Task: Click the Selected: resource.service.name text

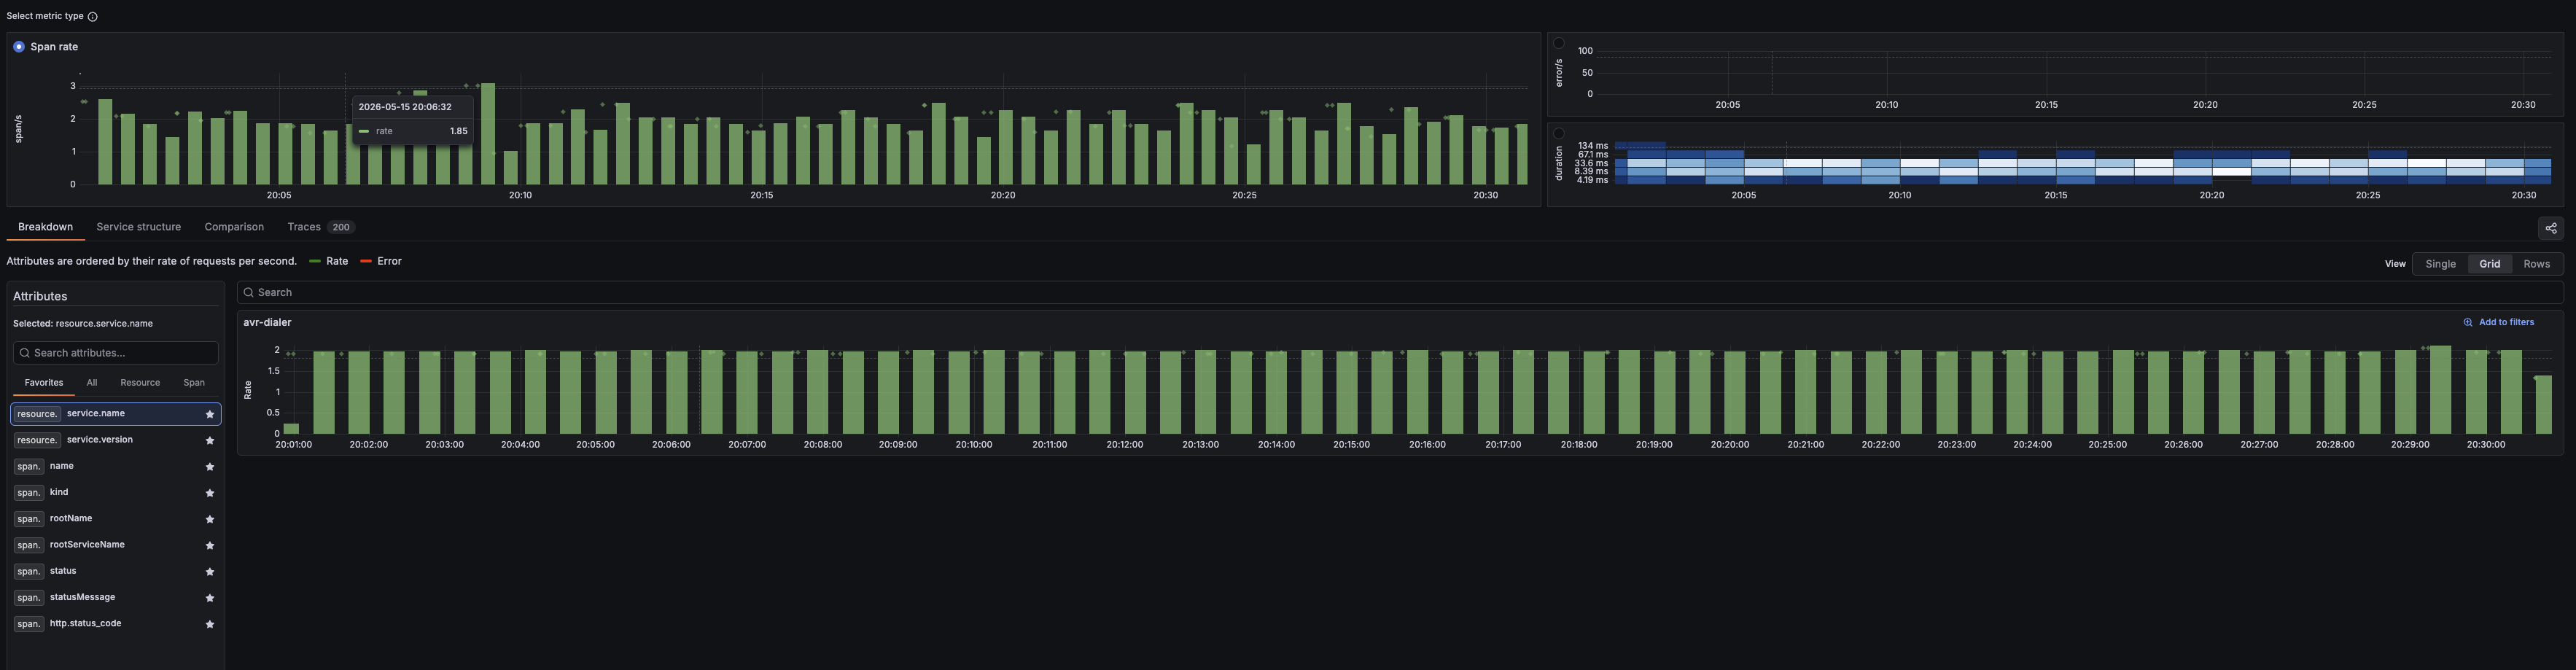Action: click(x=83, y=324)
